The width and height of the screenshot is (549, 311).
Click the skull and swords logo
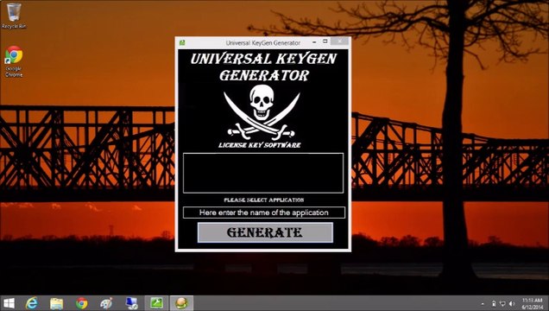262,112
